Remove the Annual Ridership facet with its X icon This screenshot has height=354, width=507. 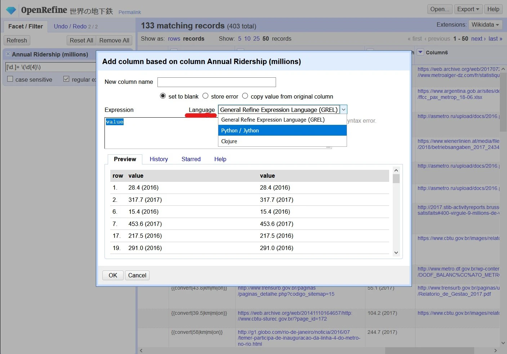click(8, 54)
